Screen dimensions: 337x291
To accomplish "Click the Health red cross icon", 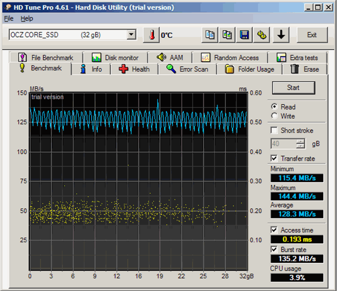I will point(123,69).
